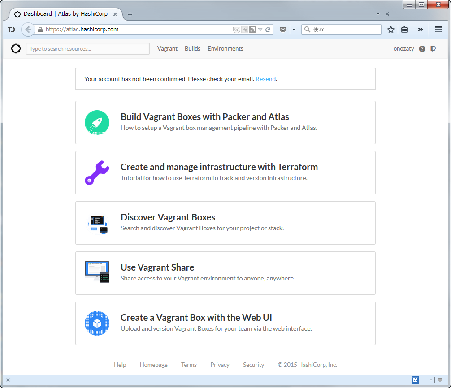The image size is (451, 388).
Task: Open the bookmarks list icon
Action: click(x=404, y=30)
